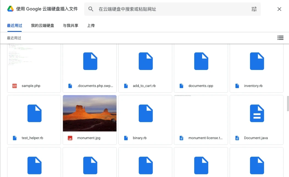The height and width of the screenshot is (177, 289).
Task: Switch to the 最近用过 tab
Action: [15, 25]
